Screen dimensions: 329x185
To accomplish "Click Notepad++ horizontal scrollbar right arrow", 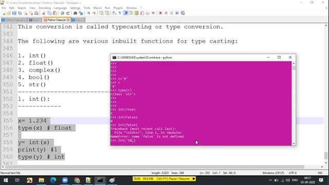I will (322, 167).
